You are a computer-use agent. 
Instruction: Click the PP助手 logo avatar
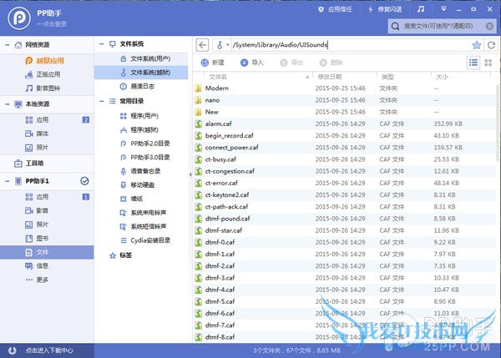[19, 18]
